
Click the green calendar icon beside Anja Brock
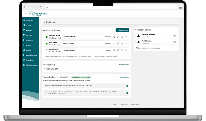[x=46, y=43]
